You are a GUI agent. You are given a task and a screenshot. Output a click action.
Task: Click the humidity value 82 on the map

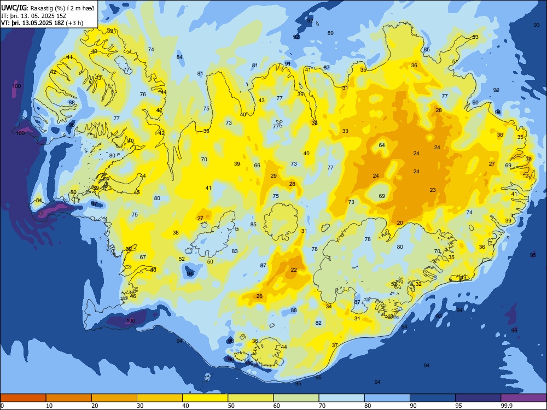pyautogui.click(x=318, y=323)
